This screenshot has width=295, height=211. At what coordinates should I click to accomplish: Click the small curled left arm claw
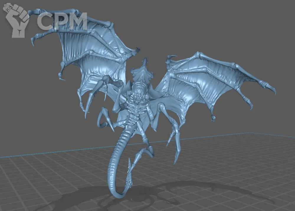point(103,118)
